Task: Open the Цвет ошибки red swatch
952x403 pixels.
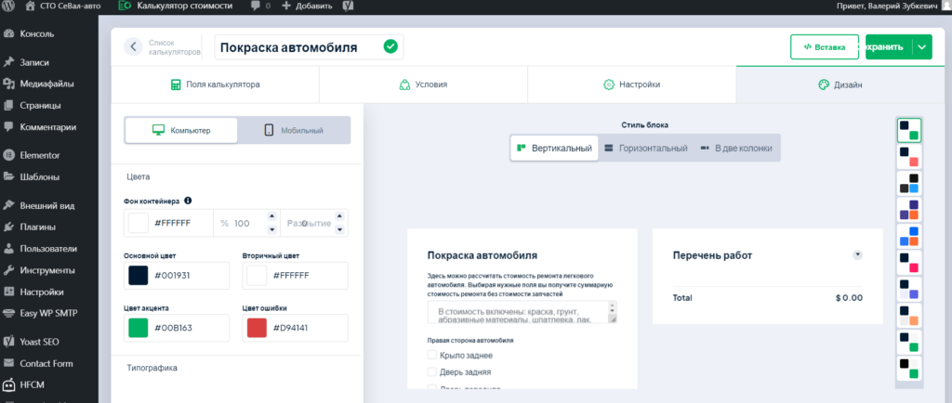Action: point(257,328)
